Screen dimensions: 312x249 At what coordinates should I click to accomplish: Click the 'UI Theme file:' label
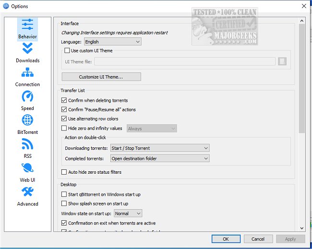click(78, 62)
